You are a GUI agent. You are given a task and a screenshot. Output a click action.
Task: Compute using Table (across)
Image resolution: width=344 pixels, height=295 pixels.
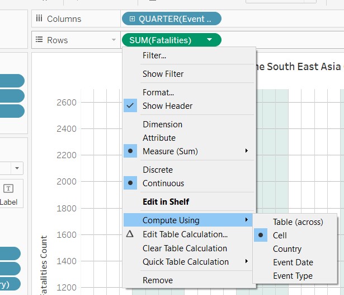[x=298, y=222]
